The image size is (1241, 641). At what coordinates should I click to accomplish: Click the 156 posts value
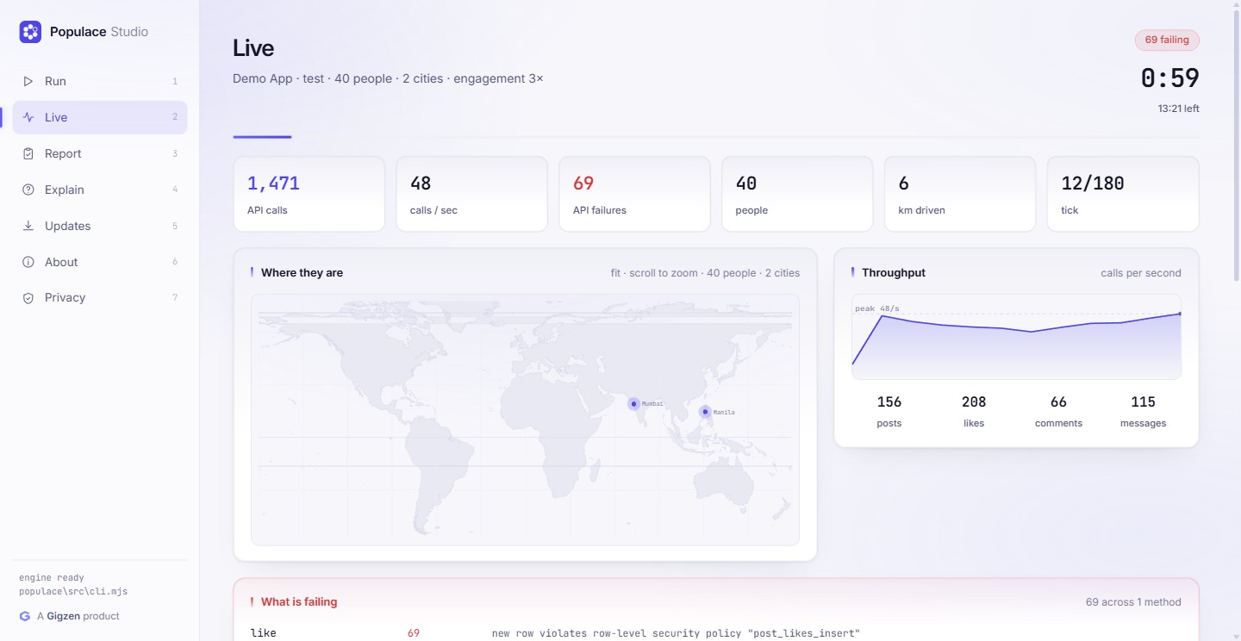coord(889,401)
